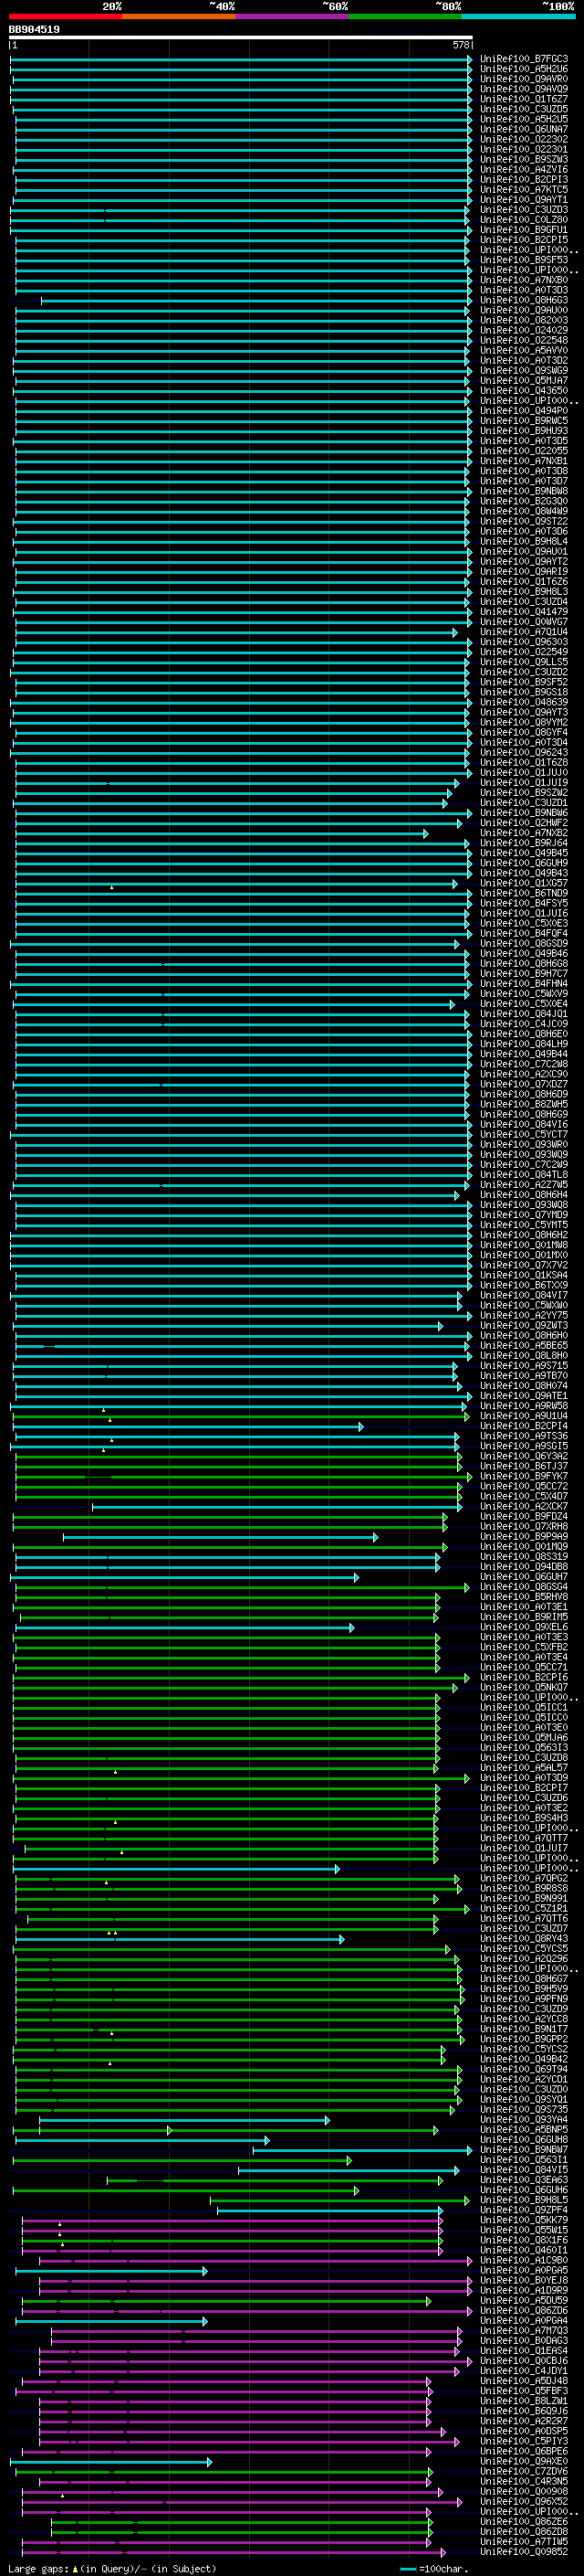Select the label UniRef100_Q5KK79
584x2576 pixels.
pyautogui.click(x=523, y=2220)
